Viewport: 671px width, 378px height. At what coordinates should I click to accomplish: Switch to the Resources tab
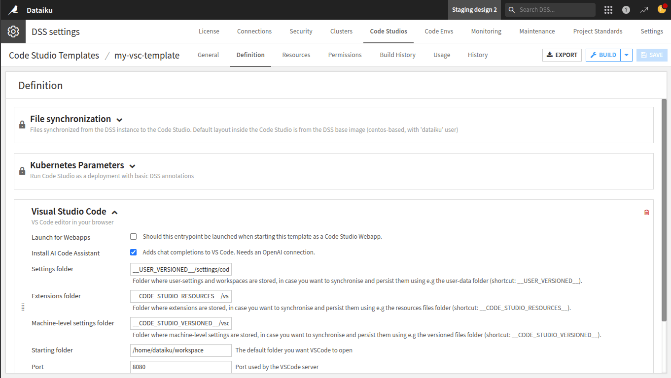pyautogui.click(x=296, y=55)
